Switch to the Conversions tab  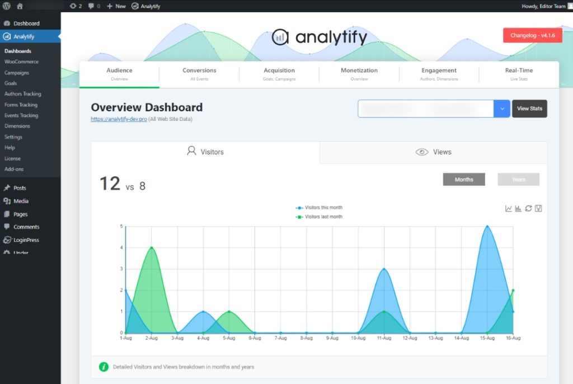click(199, 74)
